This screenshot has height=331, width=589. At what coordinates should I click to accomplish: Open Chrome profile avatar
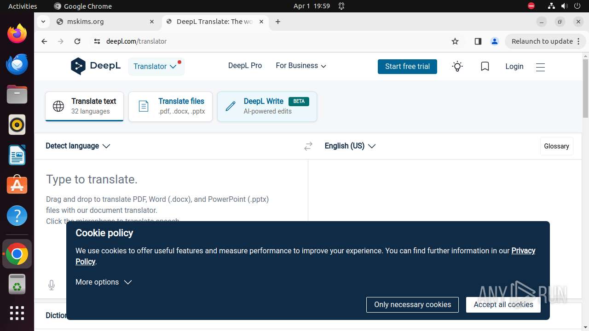click(495, 41)
